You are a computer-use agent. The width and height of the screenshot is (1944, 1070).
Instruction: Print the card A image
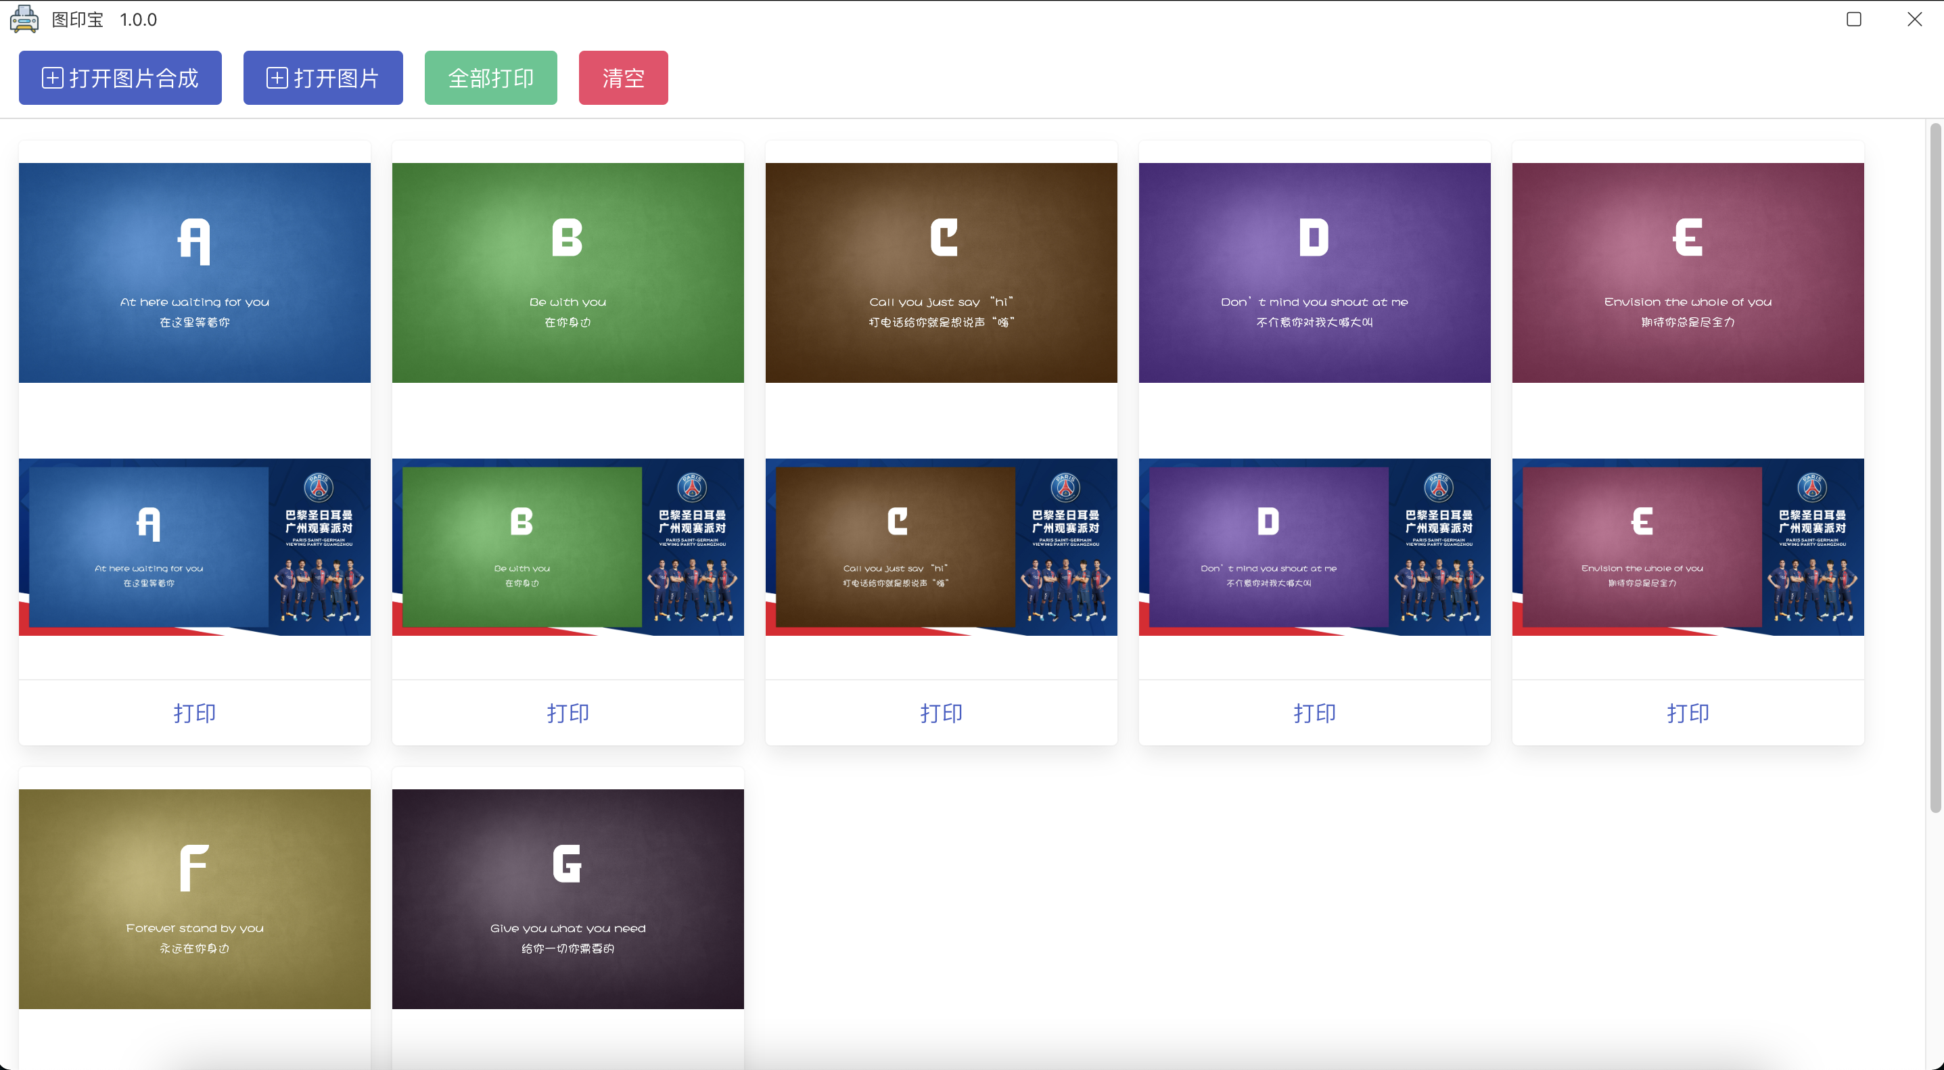195,712
